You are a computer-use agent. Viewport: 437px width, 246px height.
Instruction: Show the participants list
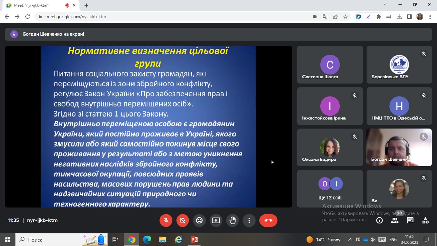pos(395,221)
